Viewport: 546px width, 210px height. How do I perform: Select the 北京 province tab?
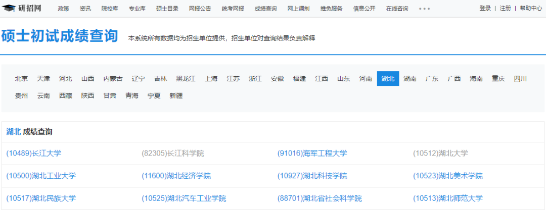coord(21,79)
